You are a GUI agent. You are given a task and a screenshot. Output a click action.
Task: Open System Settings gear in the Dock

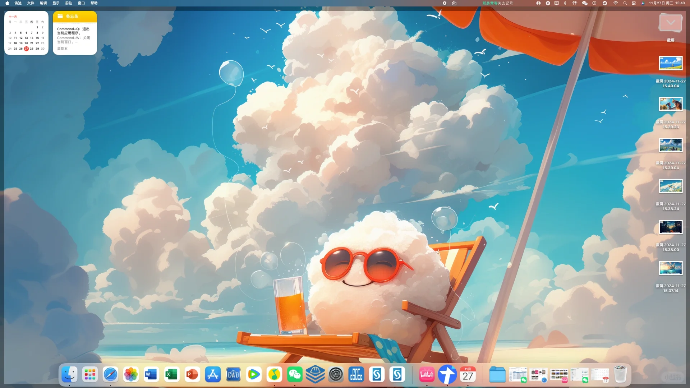[336, 375]
